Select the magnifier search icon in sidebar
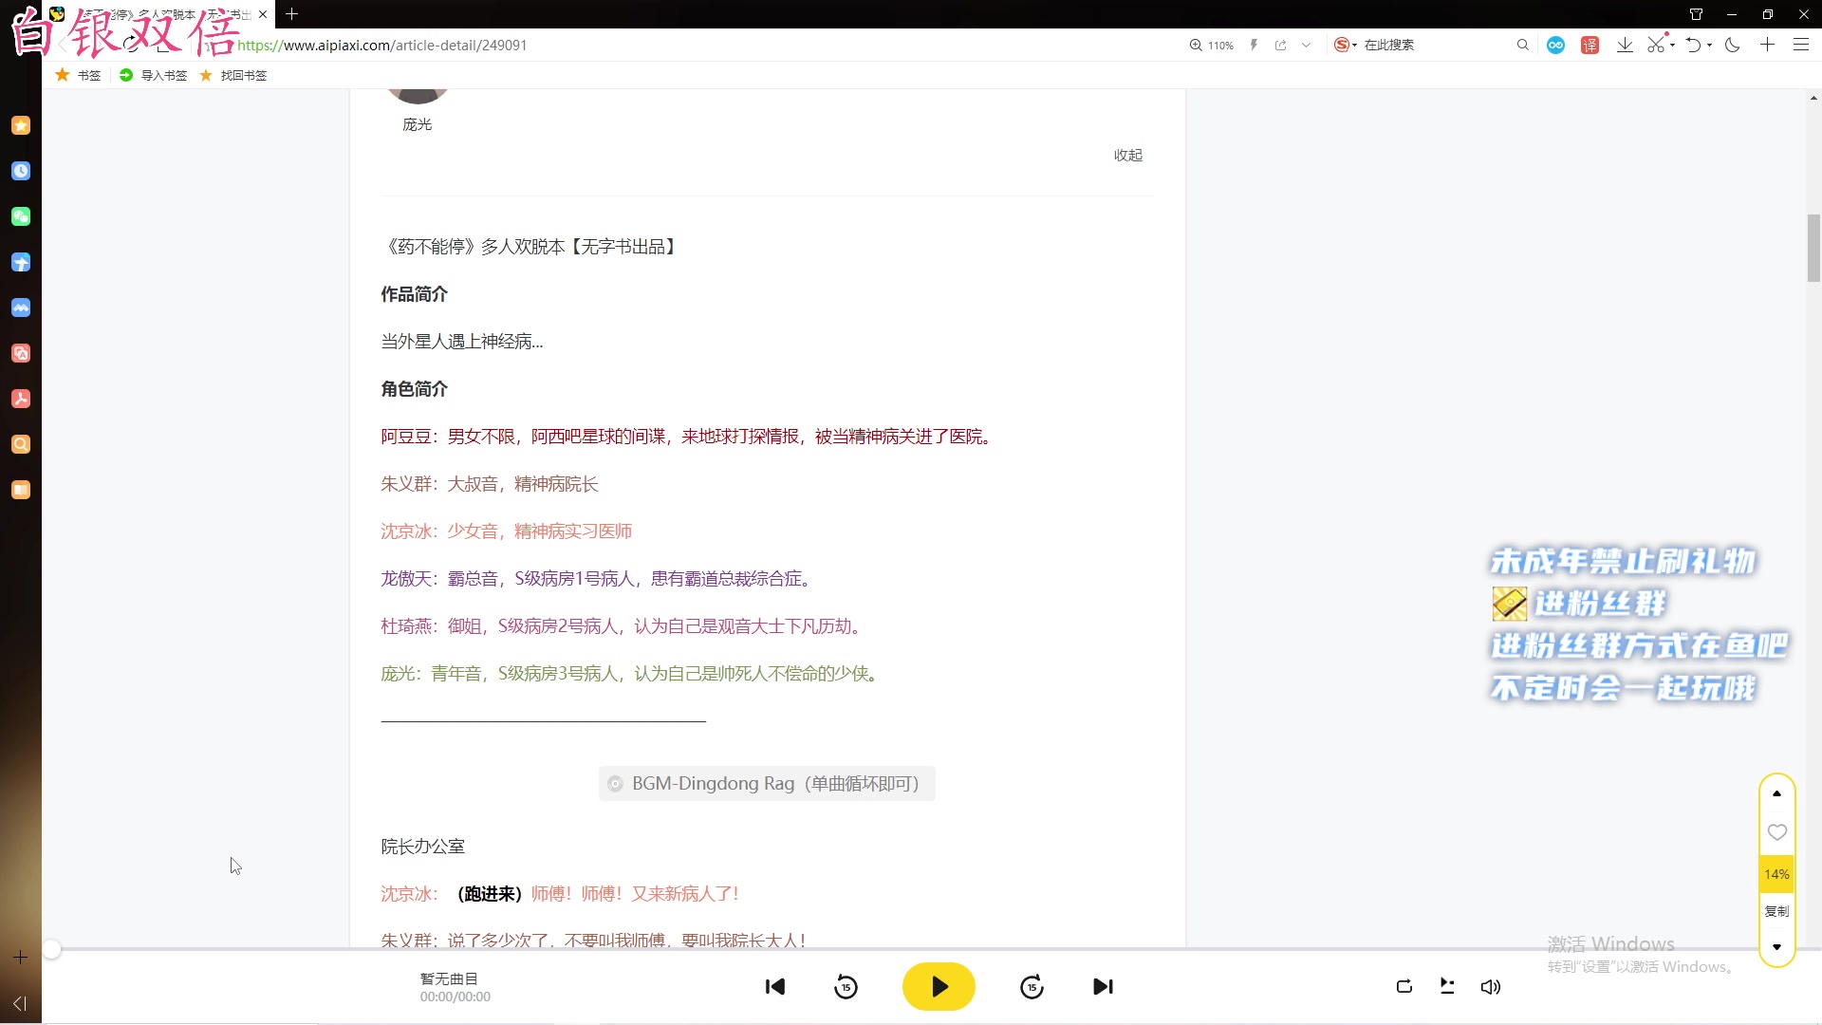The image size is (1822, 1025). coord(21,444)
